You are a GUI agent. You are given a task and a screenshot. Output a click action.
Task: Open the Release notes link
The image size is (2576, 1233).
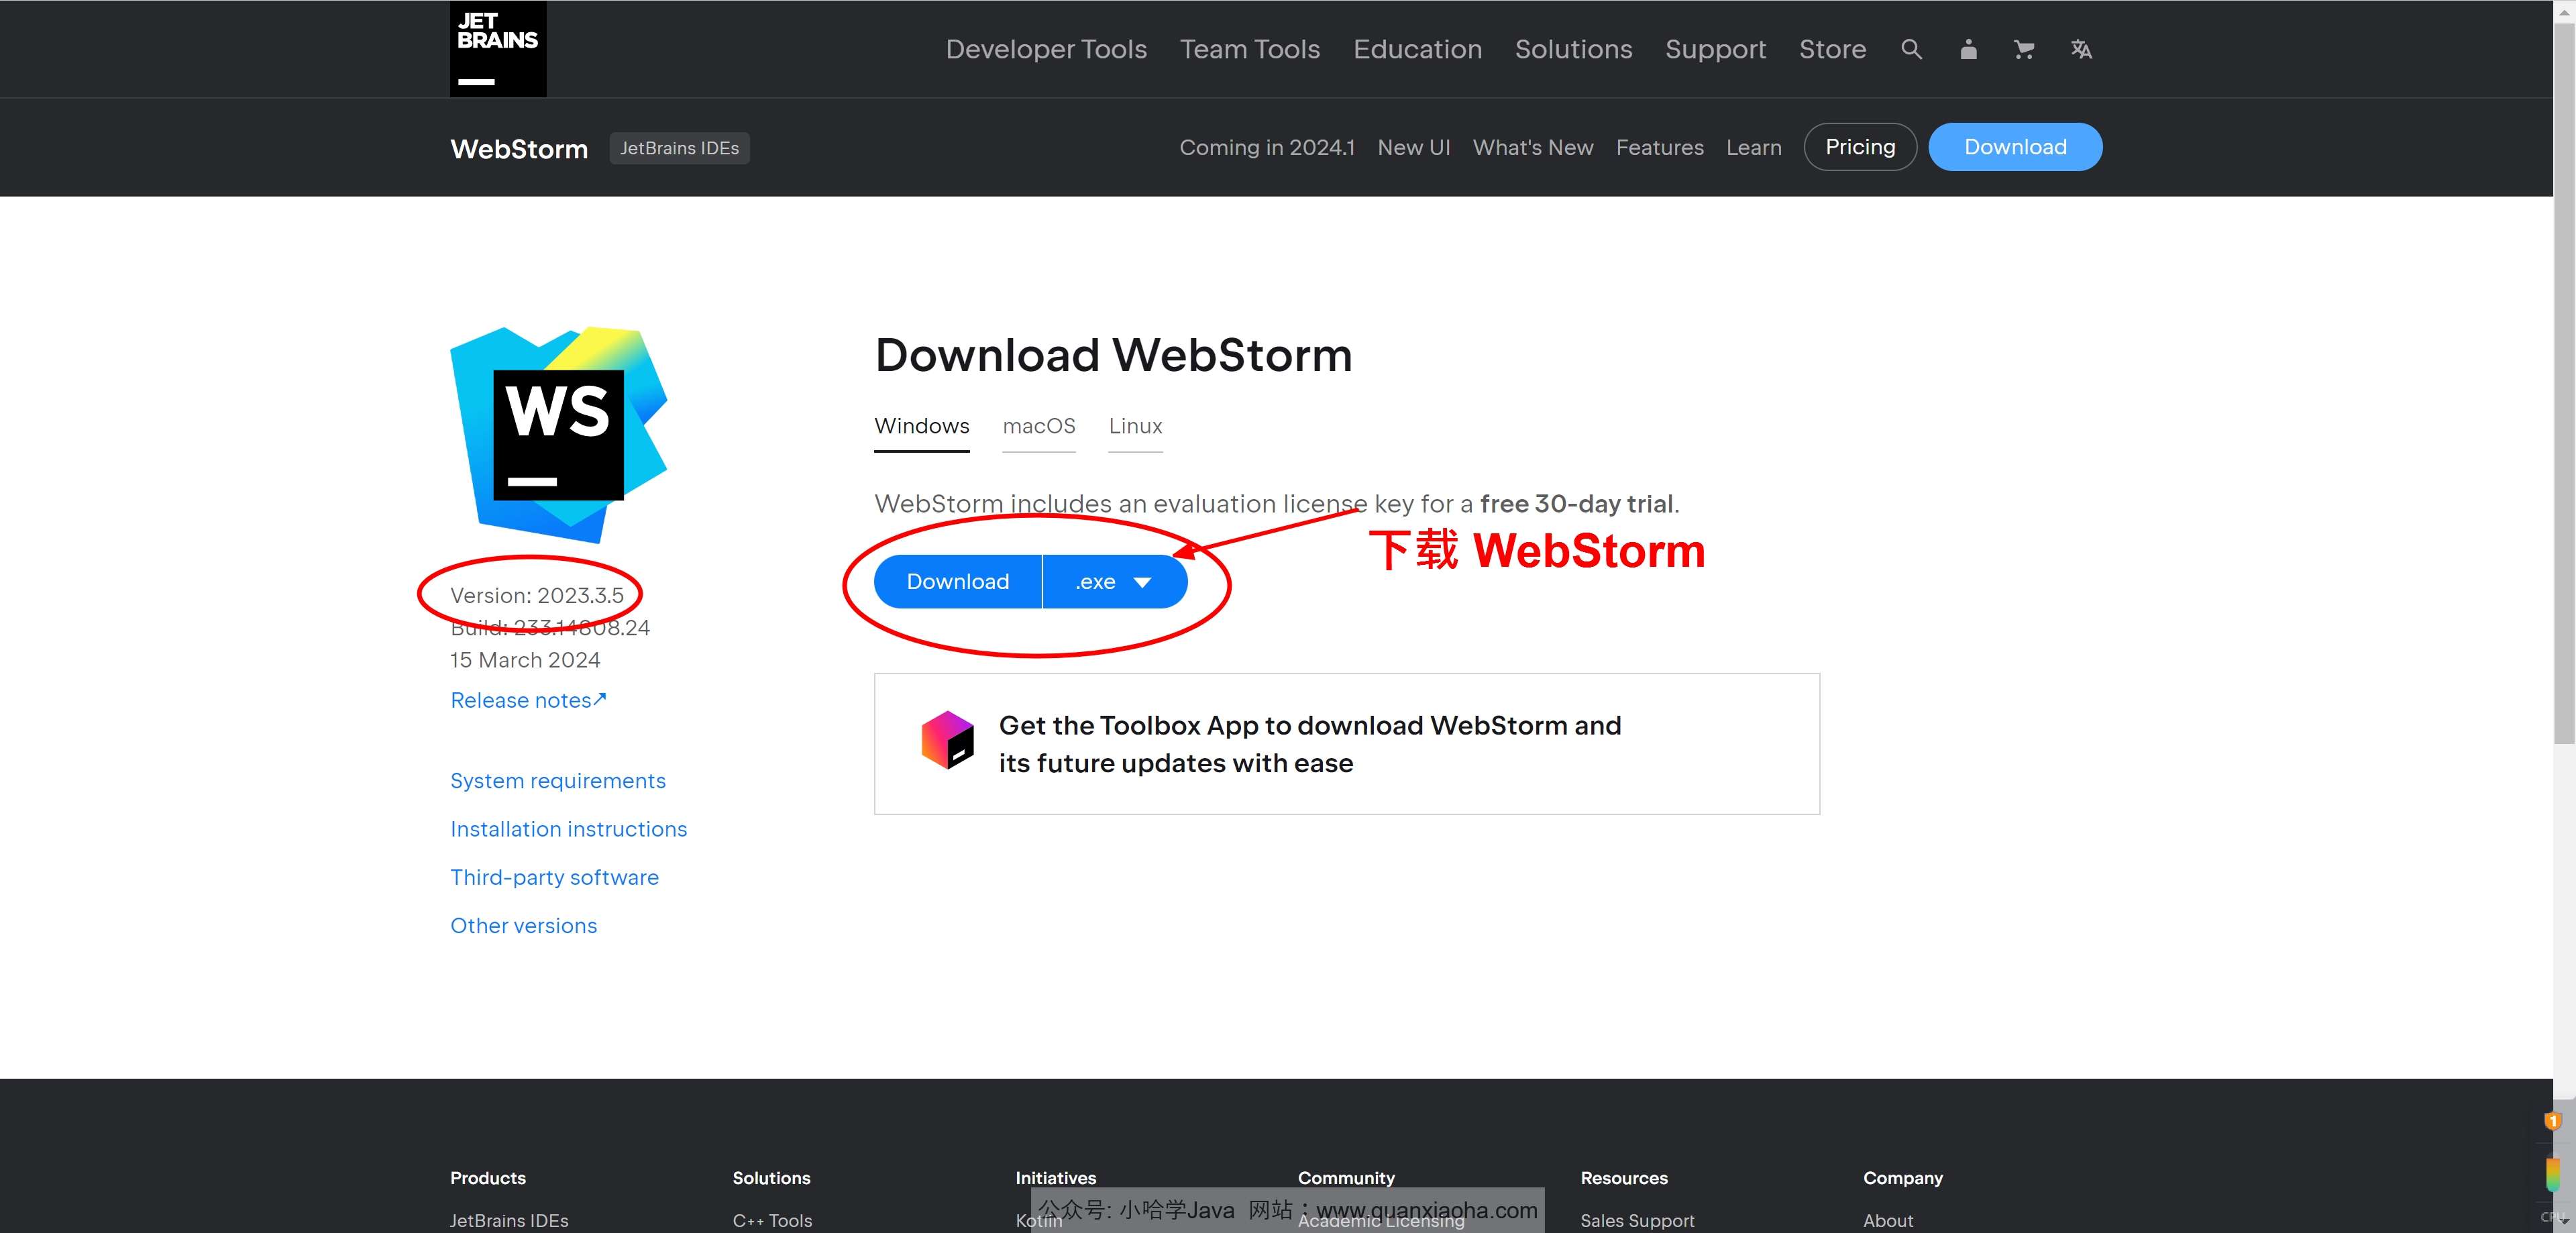(528, 700)
